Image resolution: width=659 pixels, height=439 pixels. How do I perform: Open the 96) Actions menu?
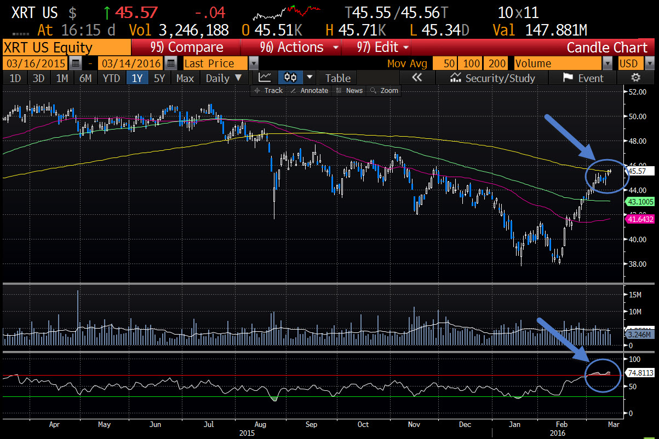pyautogui.click(x=300, y=48)
